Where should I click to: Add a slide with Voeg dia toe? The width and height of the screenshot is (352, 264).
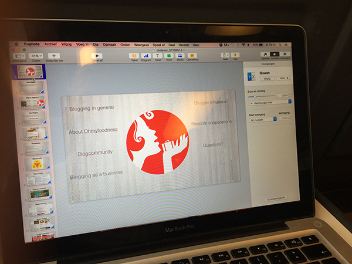[54, 56]
